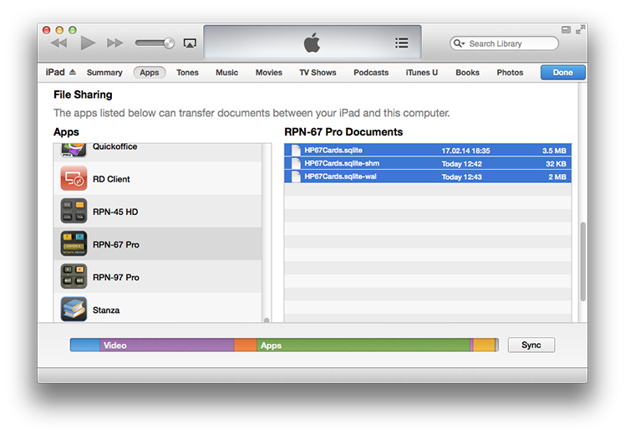Screen dimensions: 625x435
Task: Select the RD Client app icon
Action: pyautogui.click(x=74, y=179)
